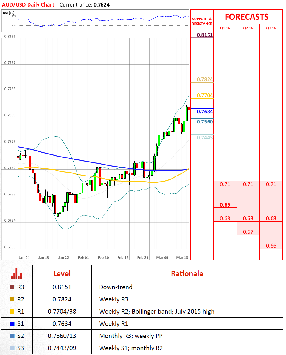This screenshot has width=286, height=355.
Task: Click the 'Mar 18' date label
Action: coord(182,258)
